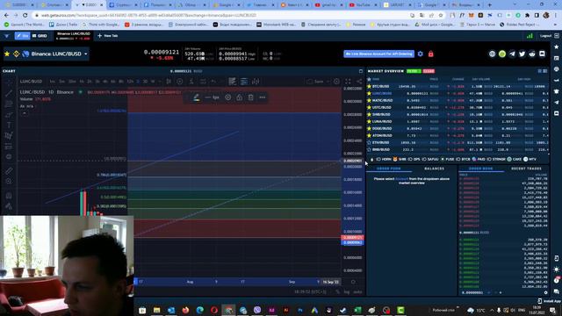Open the Reddit round icon in header
This screenshot has height=316, width=562.
(x=532, y=54)
